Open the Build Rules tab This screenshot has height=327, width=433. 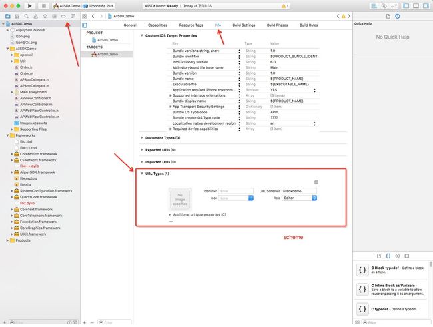coord(308,25)
